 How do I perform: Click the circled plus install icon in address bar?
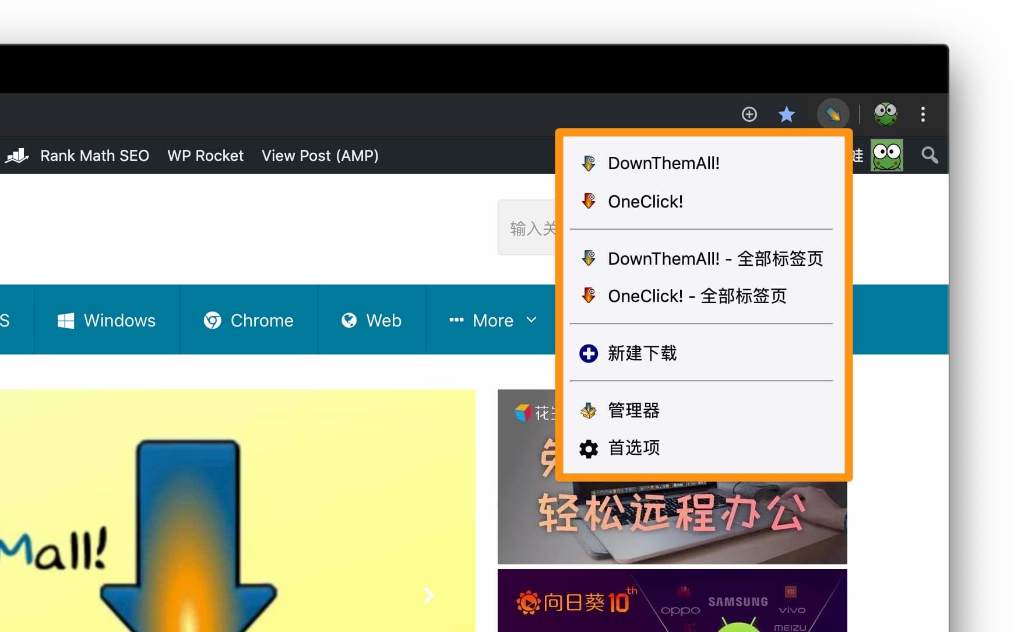(x=749, y=114)
